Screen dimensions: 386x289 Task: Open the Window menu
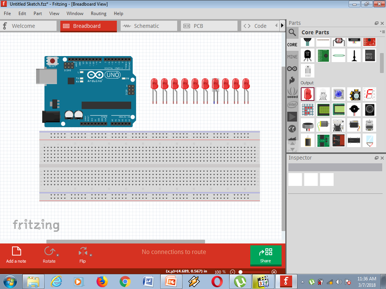pyautogui.click(x=75, y=14)
